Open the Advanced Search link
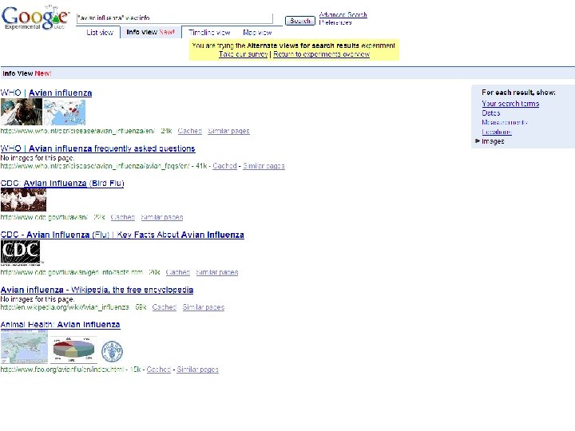The image size is (575, 431). (343, 14)
